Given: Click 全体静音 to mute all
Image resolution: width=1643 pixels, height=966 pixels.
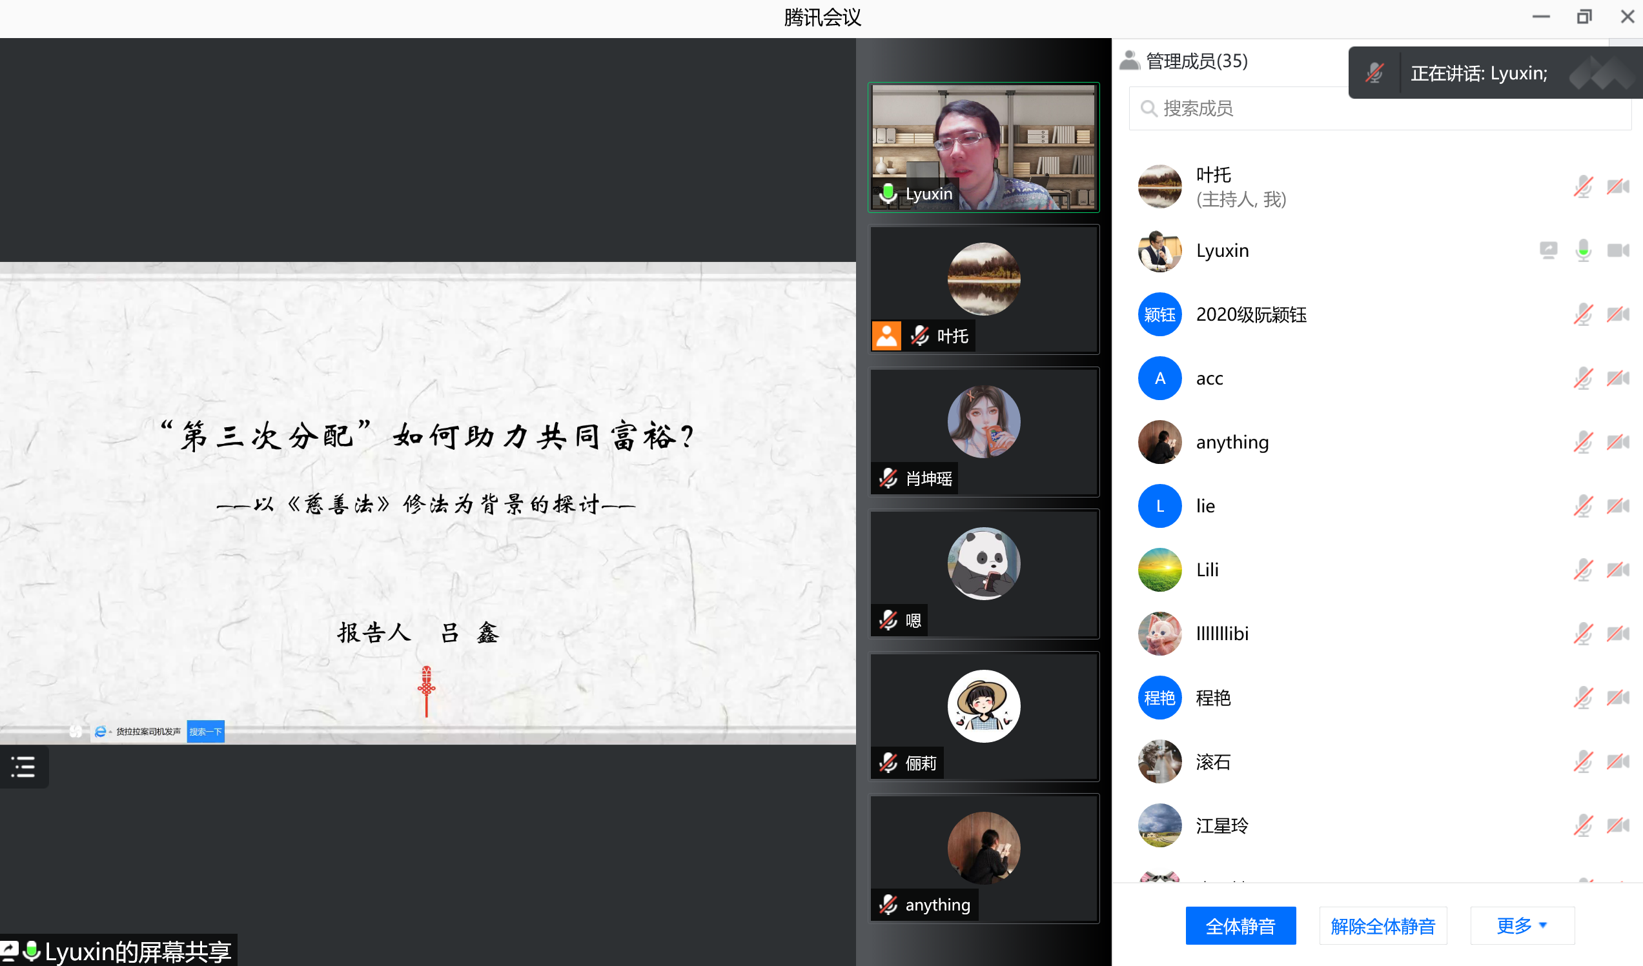Looking at the screenshot, I should [1240, 925].
